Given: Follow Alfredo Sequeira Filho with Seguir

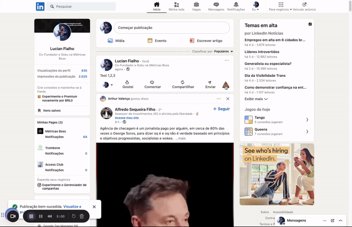Looking at the screenshot, I should (221, 109).
